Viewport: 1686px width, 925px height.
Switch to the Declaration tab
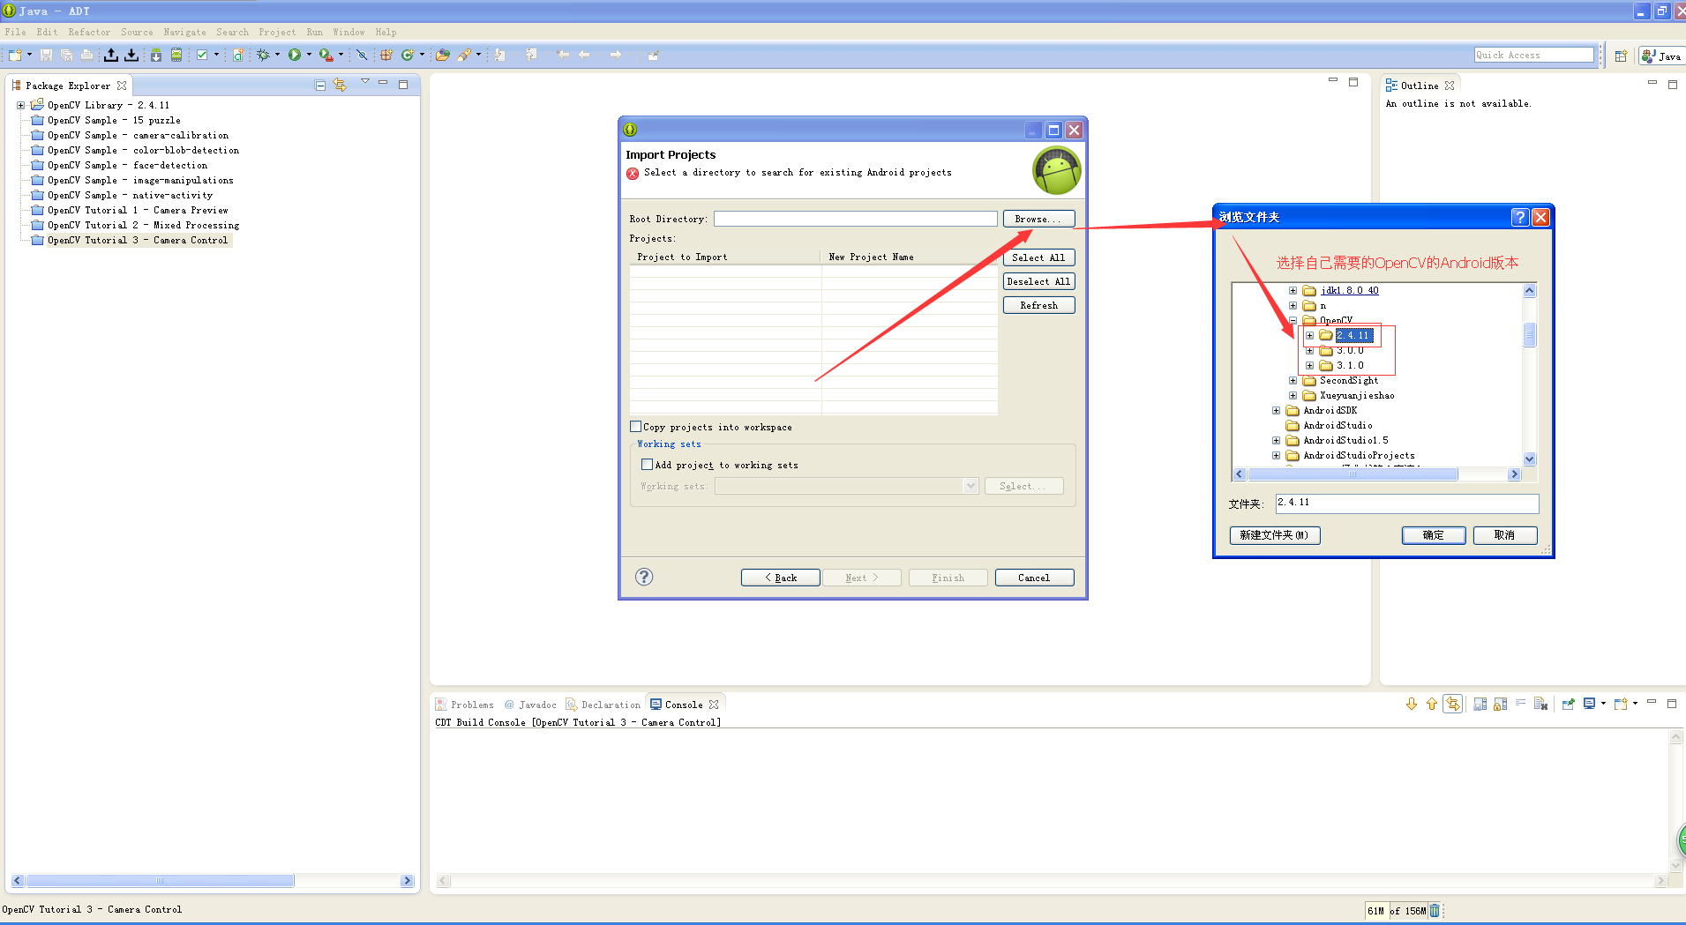603,705
